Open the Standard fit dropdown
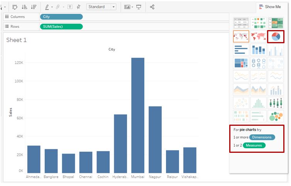This screenshot has width=291, height=186. pos(101,7)
